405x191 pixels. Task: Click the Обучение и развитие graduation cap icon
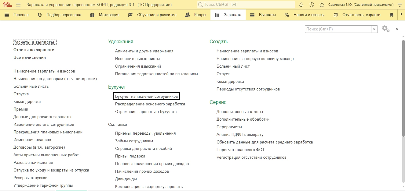pyautogui.click(x=130, y=15)
